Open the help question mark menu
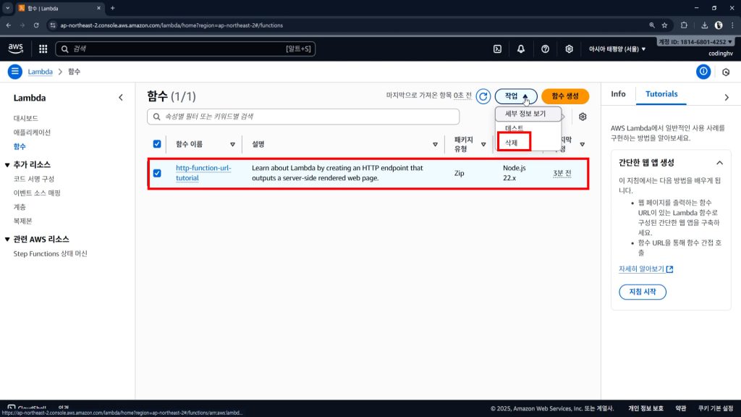The image size is (741, 417). [x=545, y=49]
